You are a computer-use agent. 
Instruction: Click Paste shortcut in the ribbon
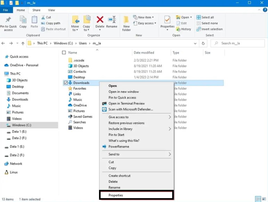(54, 29)
